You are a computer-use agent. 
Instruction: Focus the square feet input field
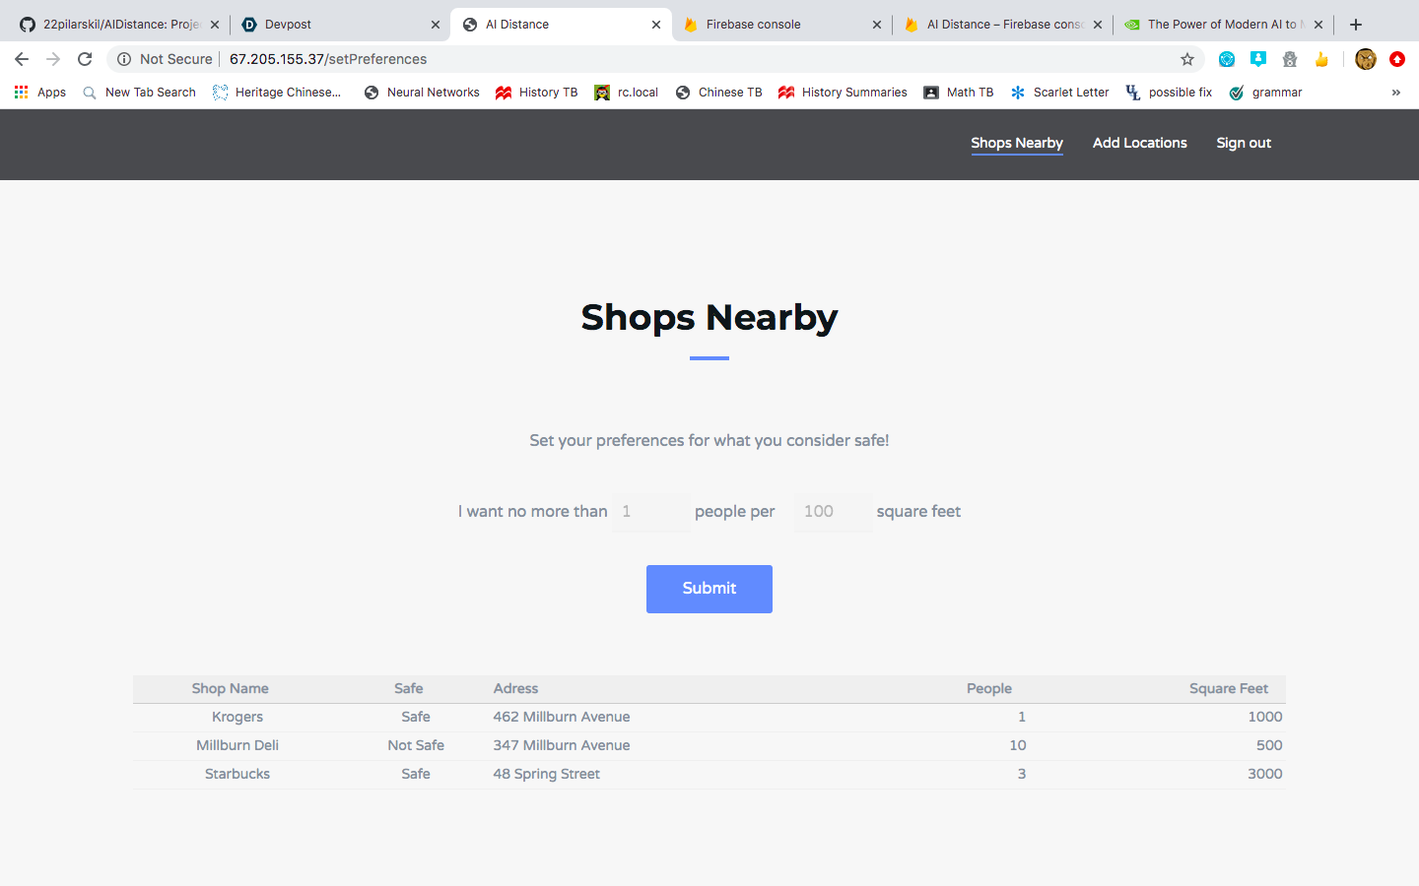(834, 512)
